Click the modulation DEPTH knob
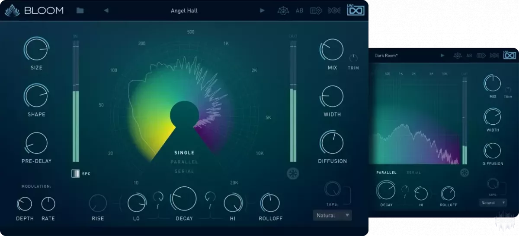The width and height of the screenshot is (519, 236). pyautogui.click(x=25, y=204)
